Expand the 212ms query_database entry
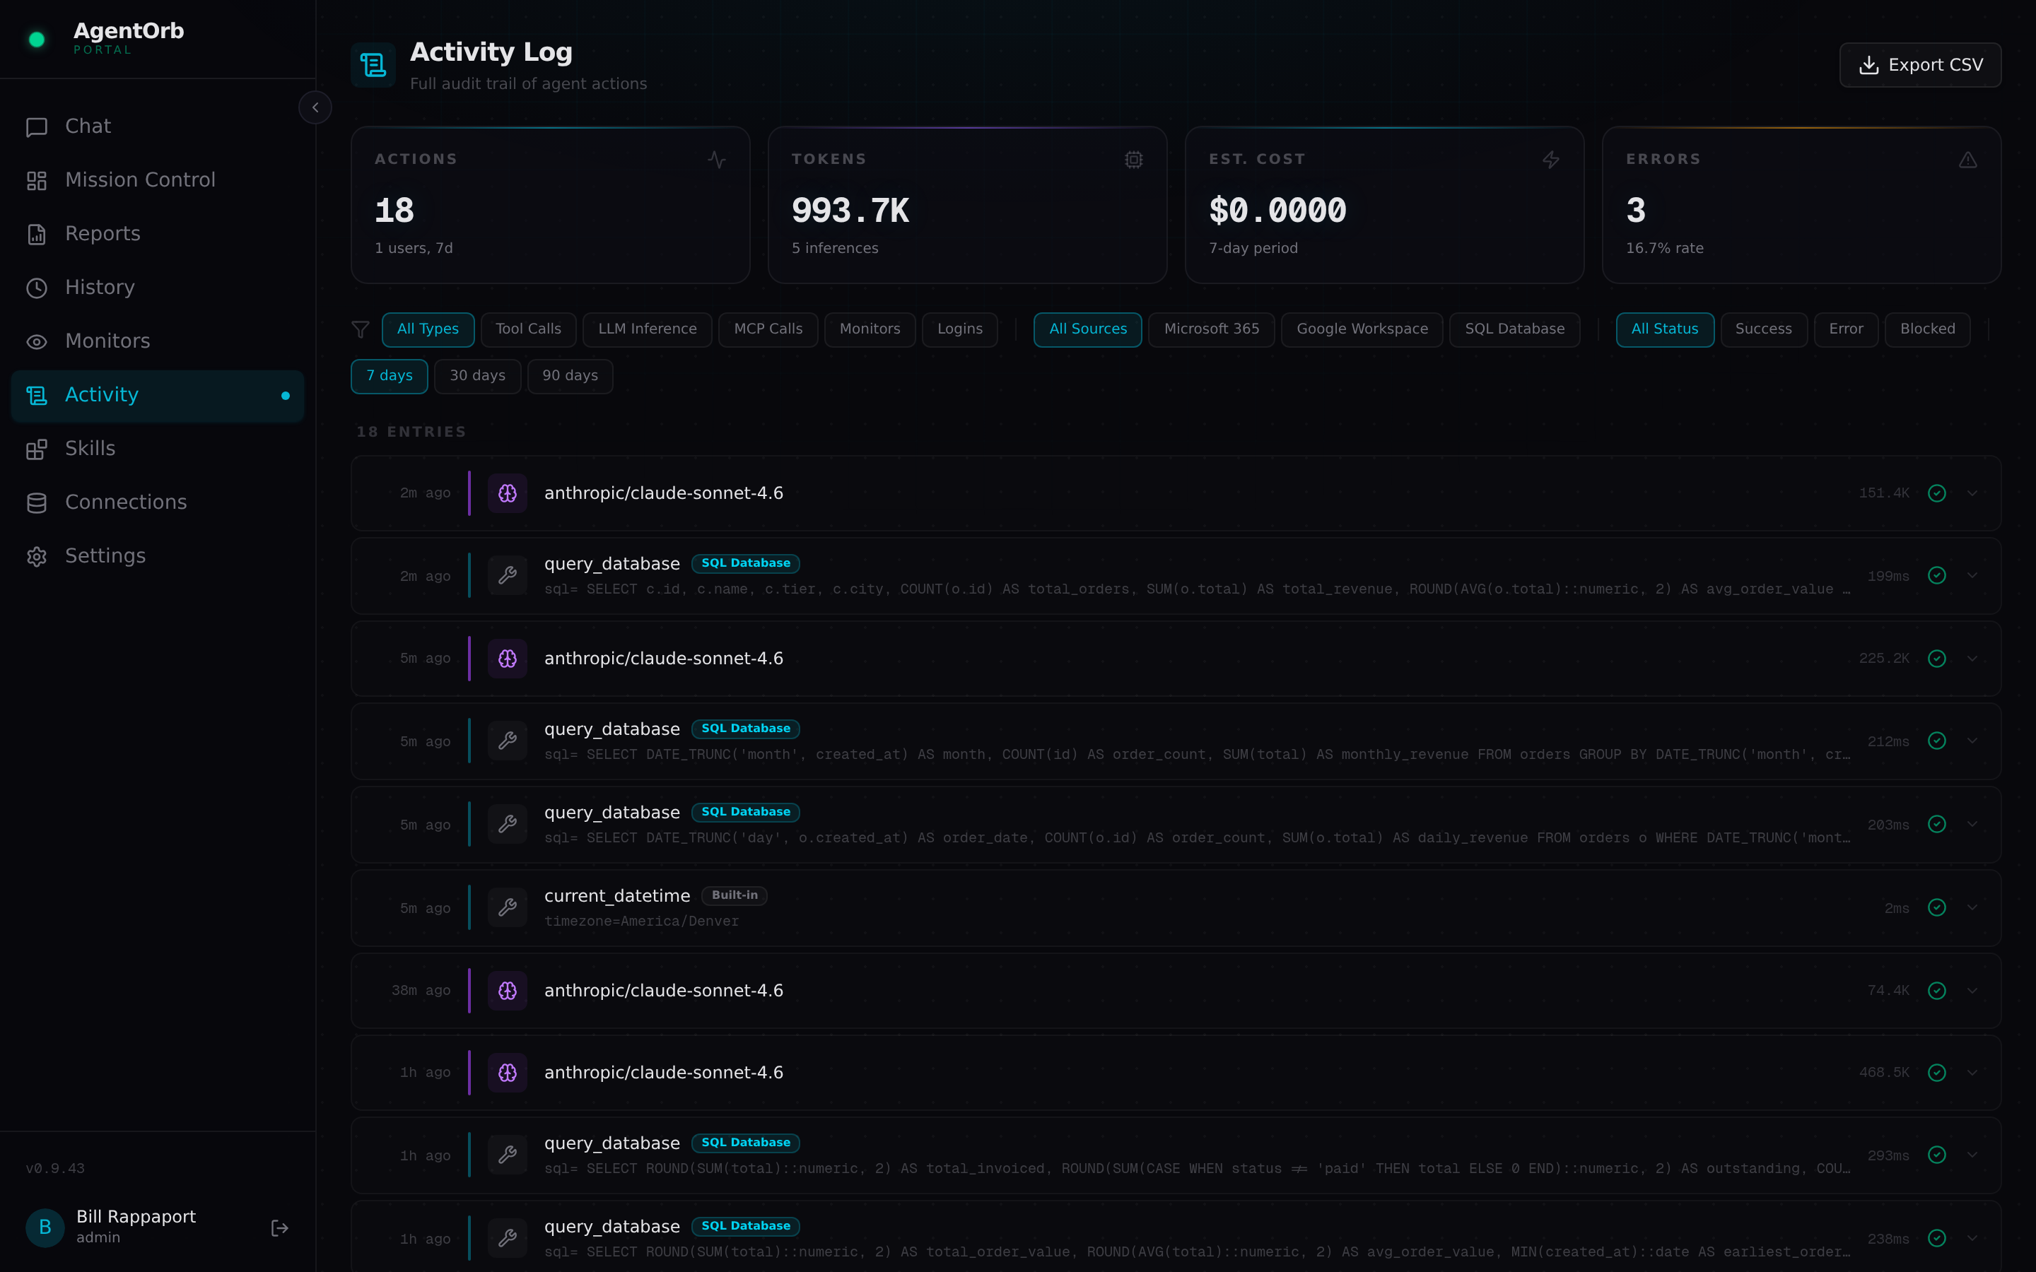 pos(1972,741)
